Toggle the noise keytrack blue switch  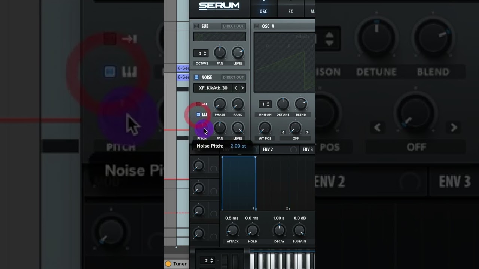coord(198,115)
